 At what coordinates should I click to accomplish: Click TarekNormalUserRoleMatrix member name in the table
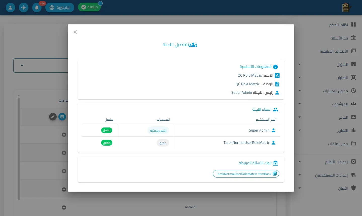point(246,143)
